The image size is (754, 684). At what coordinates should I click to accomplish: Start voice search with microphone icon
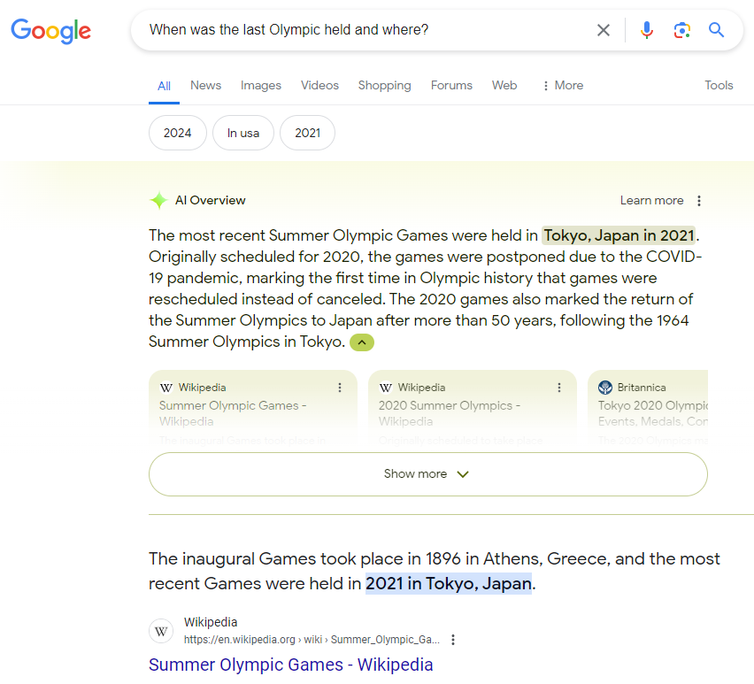coord(647,30)
